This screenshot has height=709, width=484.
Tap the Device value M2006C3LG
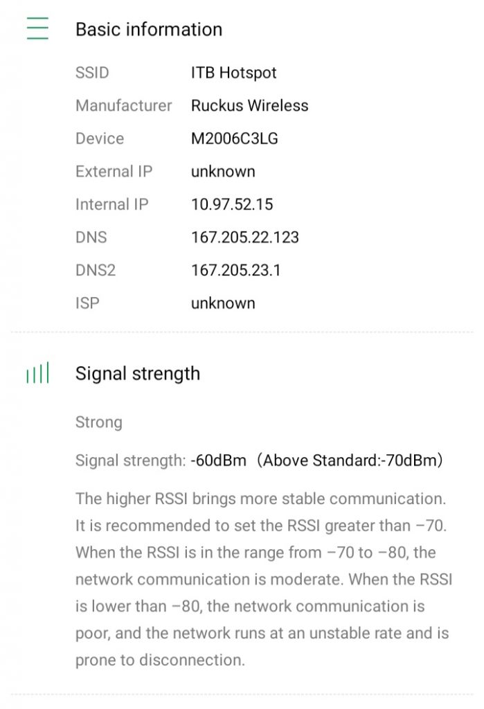(x=235, y=138)
